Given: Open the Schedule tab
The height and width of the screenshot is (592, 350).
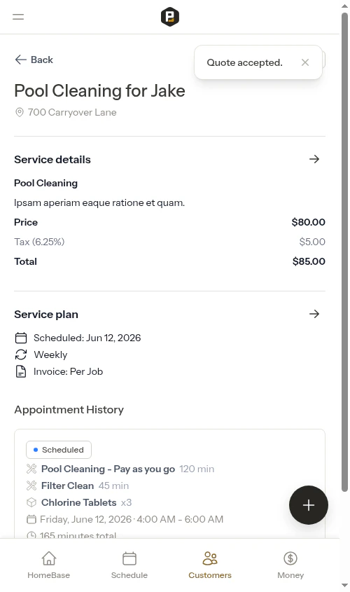Looking at the screenshot, I should click(x=129, y=565).
